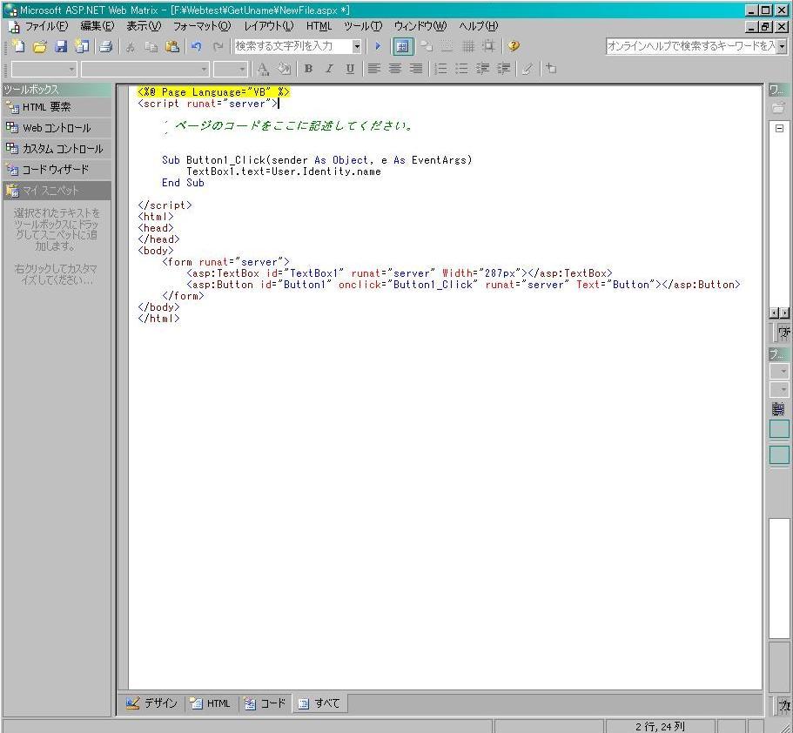Click the search string input field
The image size is (793, 733).
292,46
